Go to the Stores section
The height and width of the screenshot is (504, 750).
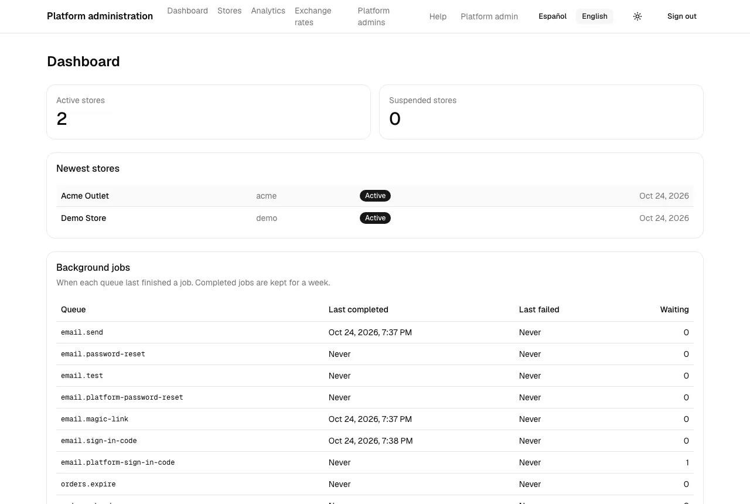(x=230, y=11)
